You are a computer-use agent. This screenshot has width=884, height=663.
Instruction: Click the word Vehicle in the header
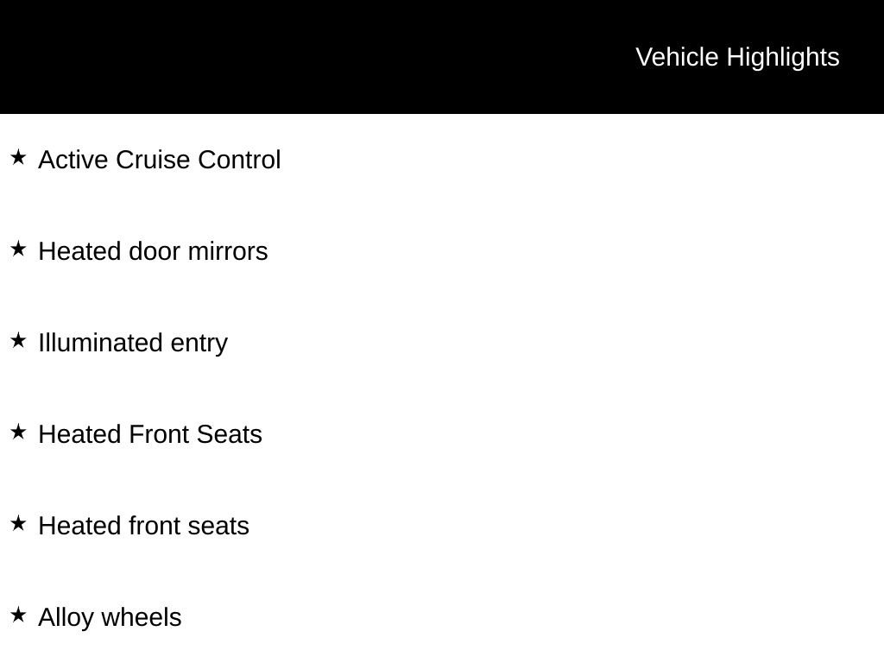pos(677,57)
